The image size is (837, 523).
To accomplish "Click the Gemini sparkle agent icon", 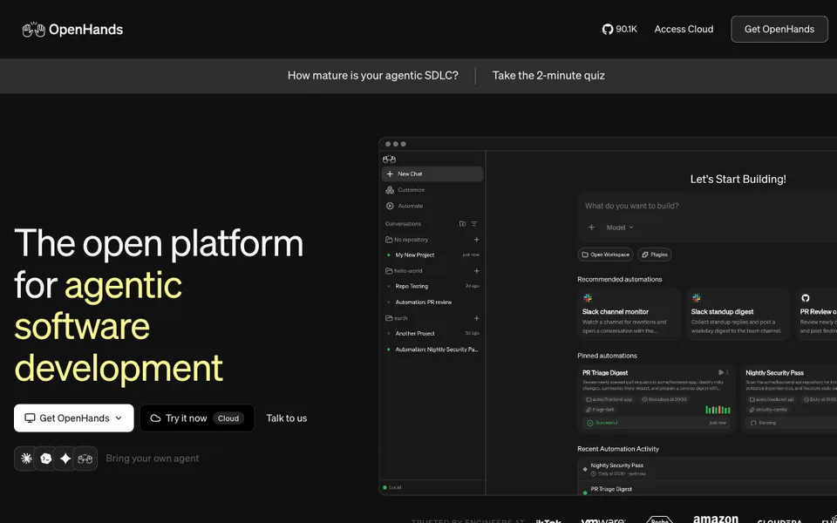I will (x=65, y=458).
